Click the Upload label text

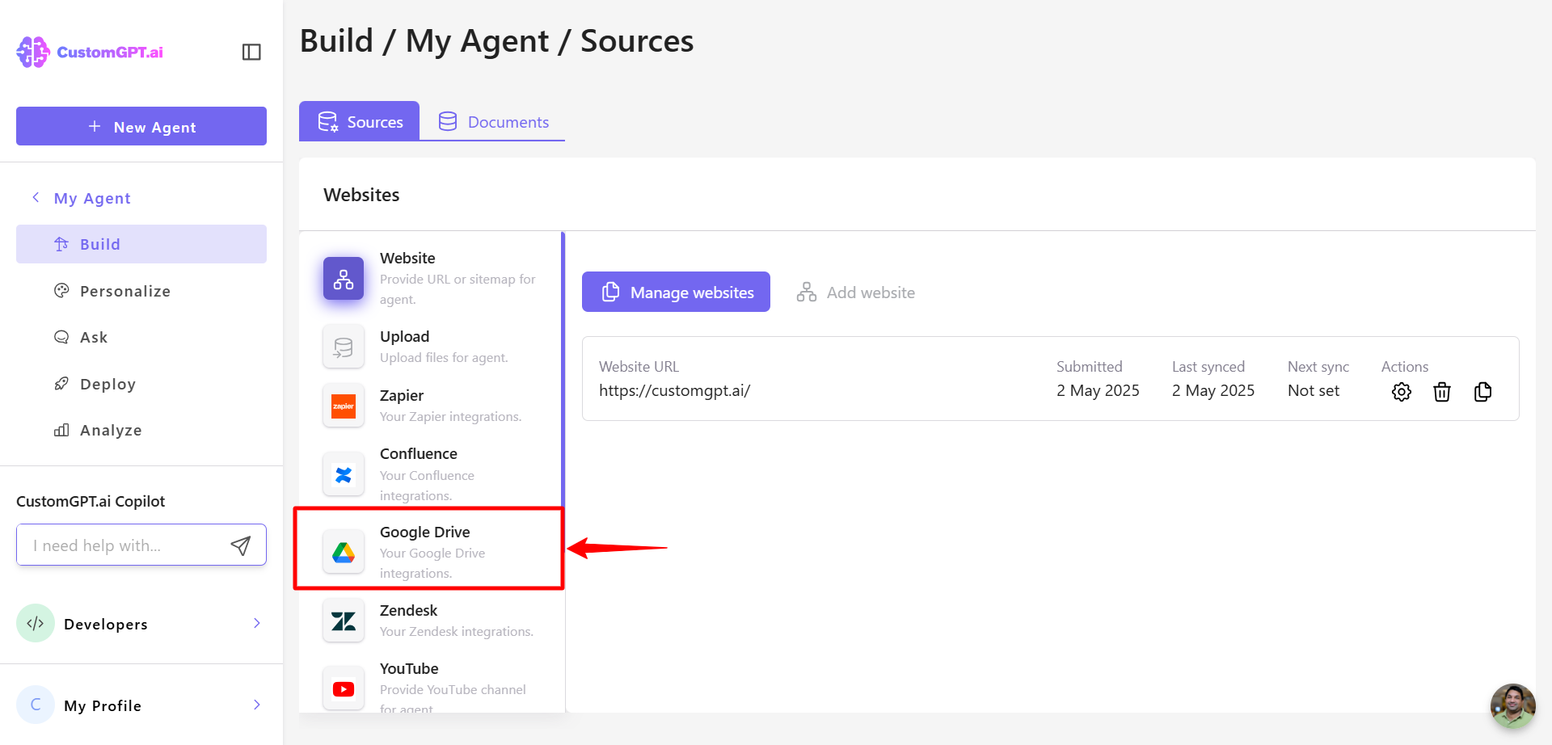click(x=404, y=336)
